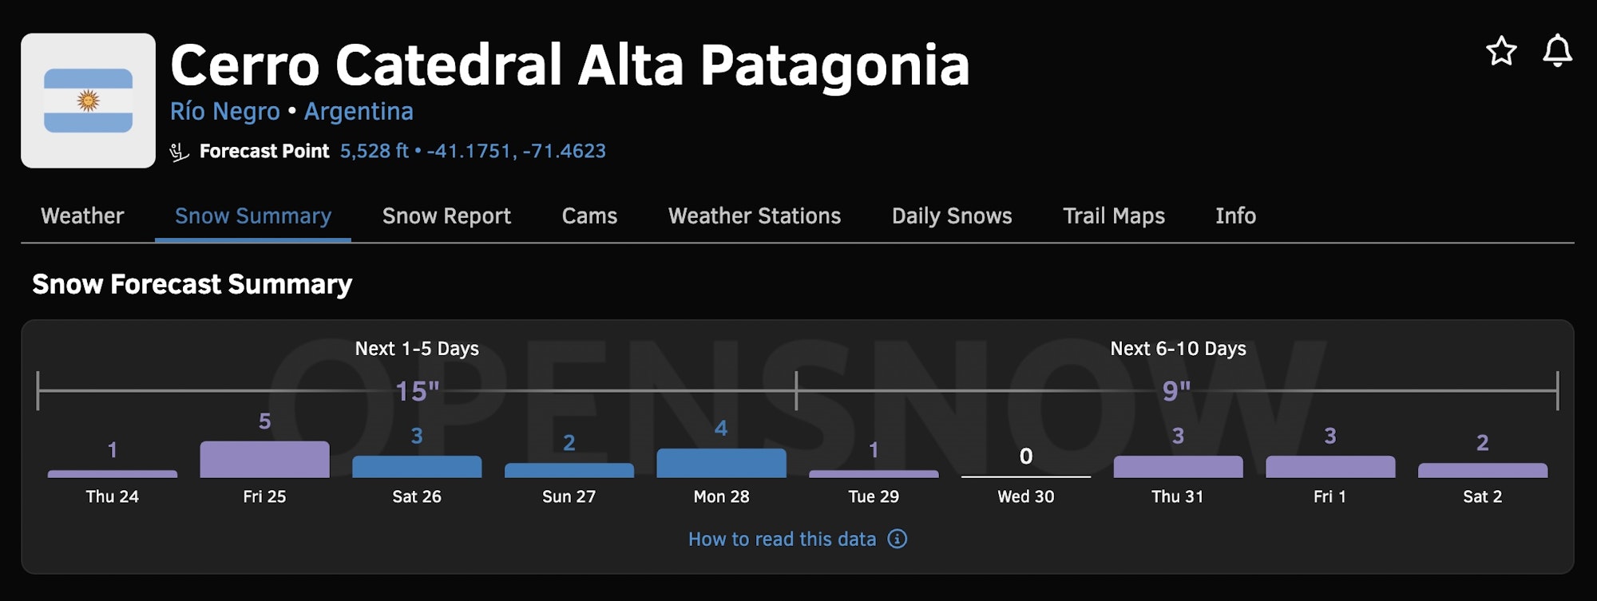Click the notification bell icon
This screenshot has height=601, width=1597.
pos(1557,51)
